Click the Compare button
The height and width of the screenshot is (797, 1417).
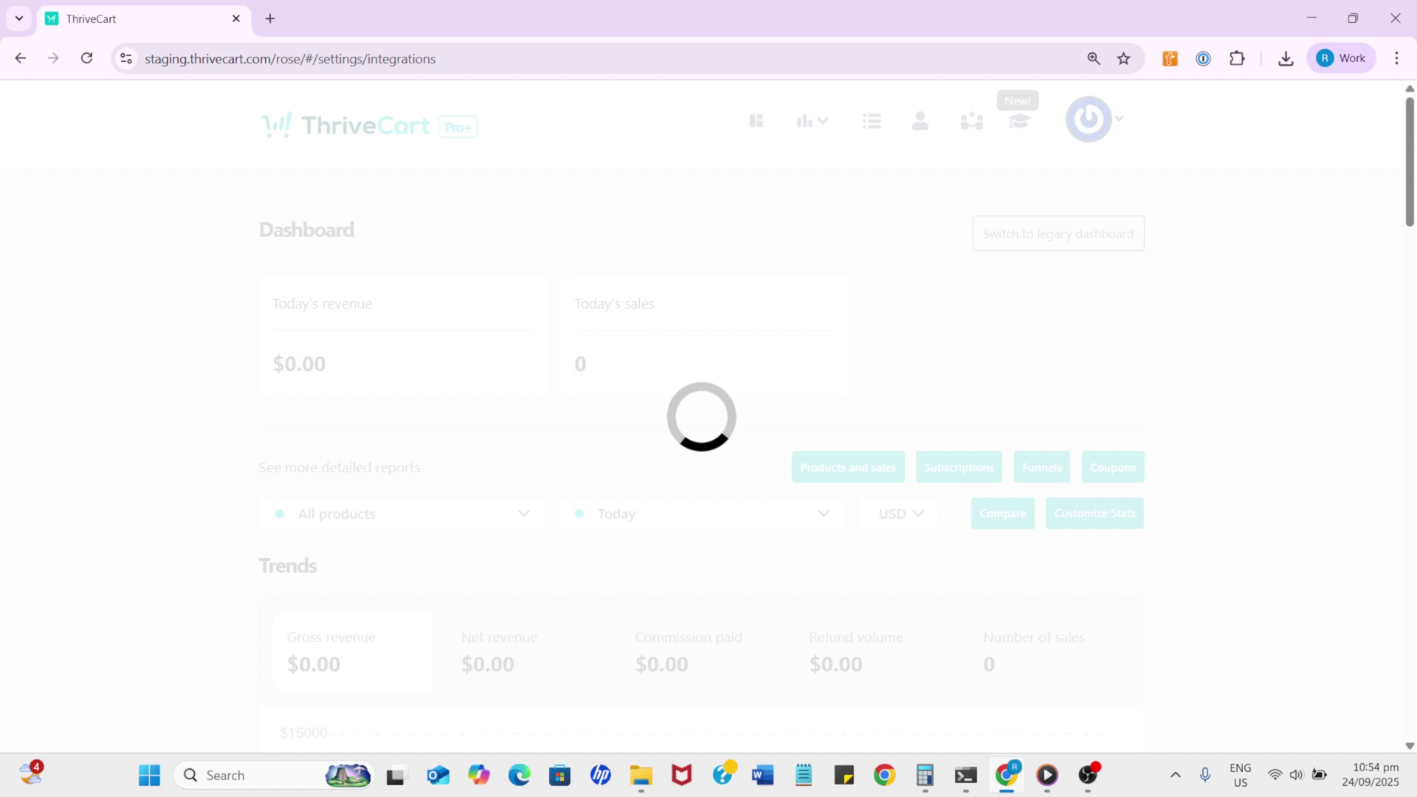click(x=1001, y=513)
